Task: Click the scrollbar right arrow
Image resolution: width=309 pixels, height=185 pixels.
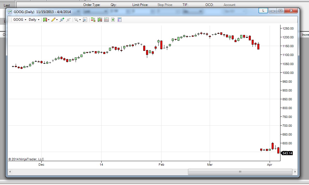Action: 295,172
